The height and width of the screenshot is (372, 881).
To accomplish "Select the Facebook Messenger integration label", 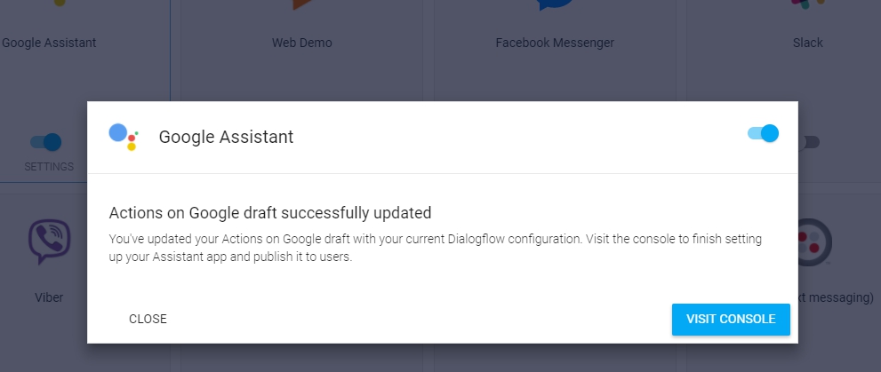I will [555, 43].
